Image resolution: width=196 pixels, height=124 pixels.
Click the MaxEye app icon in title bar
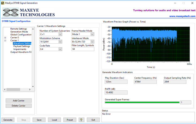3,3
